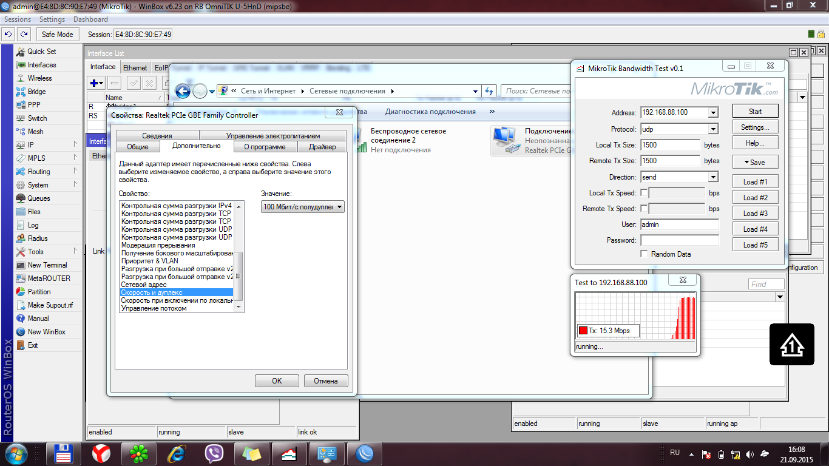
Task: Switch to the Драйвер tab
Action: point(322,147)
